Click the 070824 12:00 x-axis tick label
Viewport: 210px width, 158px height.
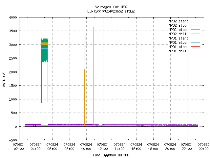coord(103,147)
